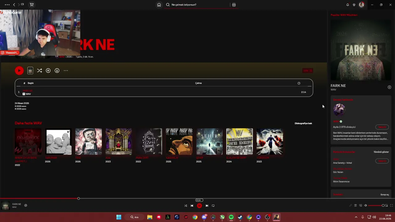Click the WAV artist under the track title

[28, 94]
